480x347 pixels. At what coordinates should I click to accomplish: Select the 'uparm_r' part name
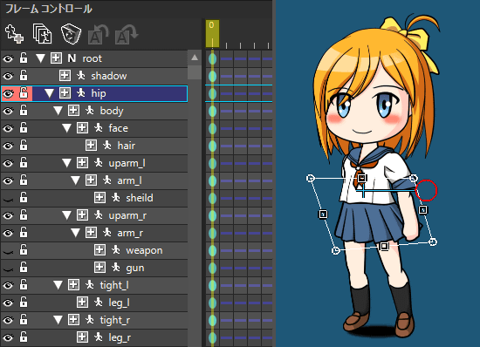[x=127, y=215]
